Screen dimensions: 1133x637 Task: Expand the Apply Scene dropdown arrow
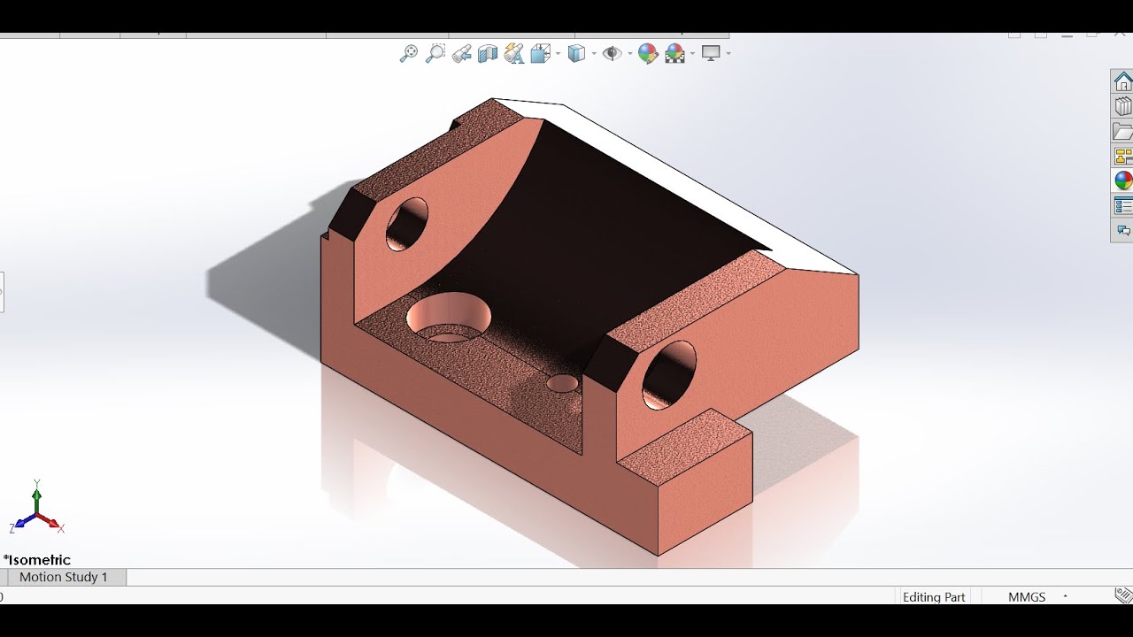[x=692, y=54]
